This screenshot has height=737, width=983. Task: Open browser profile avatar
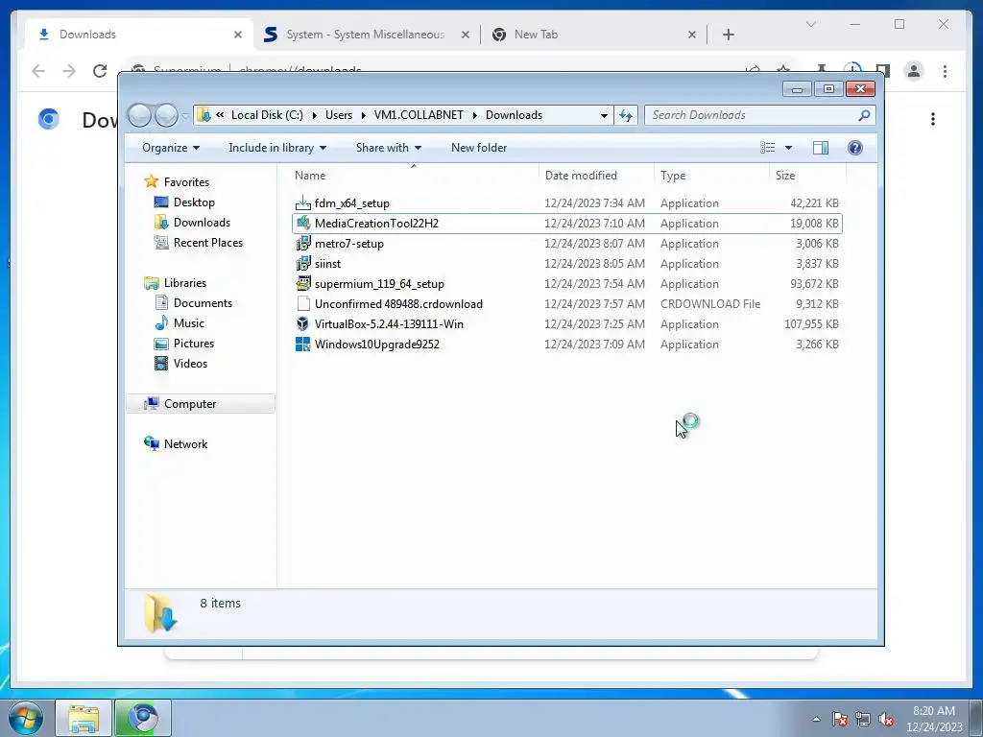point(914,71)
